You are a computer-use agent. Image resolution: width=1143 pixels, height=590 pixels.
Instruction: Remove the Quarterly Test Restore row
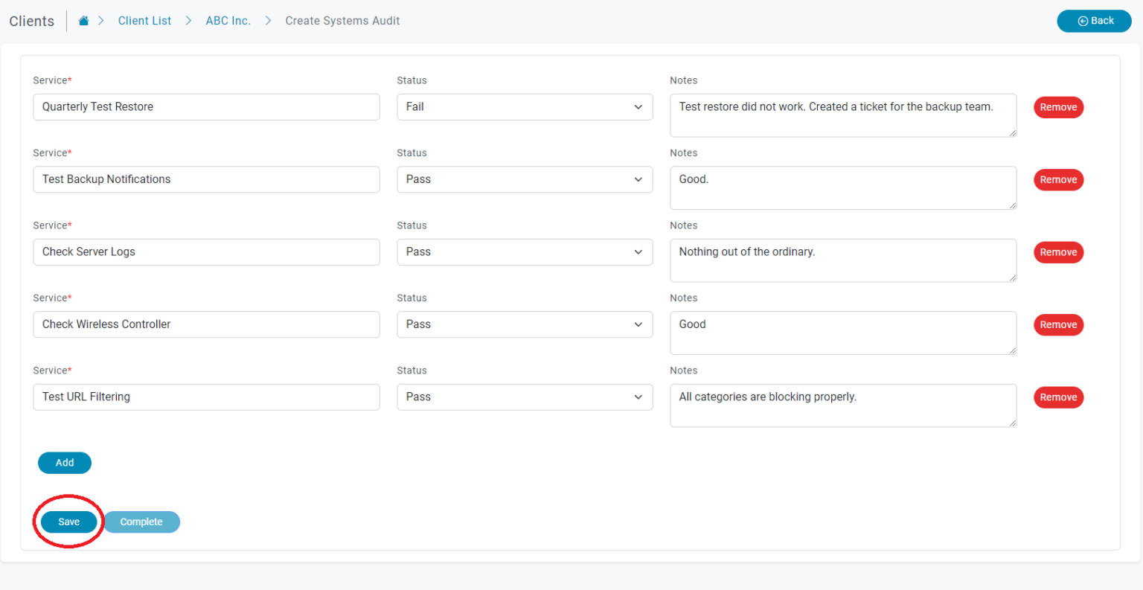click(1058, 106)
